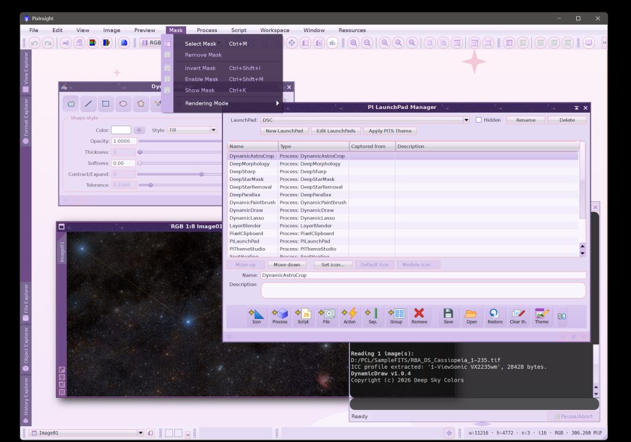631x442 pixels.
Task: Click the white Color swatch
Action: (121, 130)
